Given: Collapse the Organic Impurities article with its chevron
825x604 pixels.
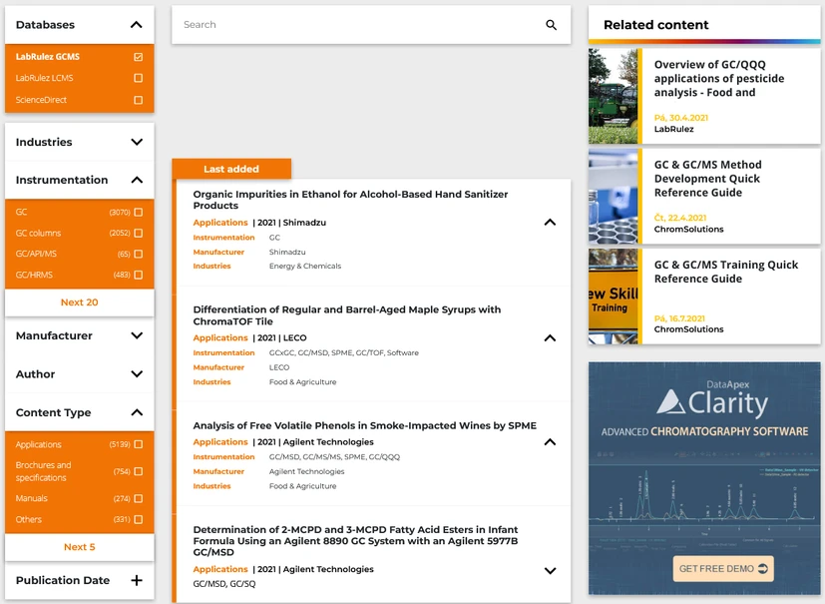Looking at the screenshot, I should click(x=550, y=224).
